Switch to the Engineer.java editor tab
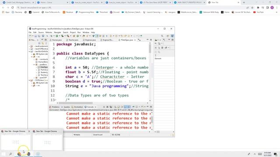Viewport: 280px width, 157px height. (x=89, y=40)
